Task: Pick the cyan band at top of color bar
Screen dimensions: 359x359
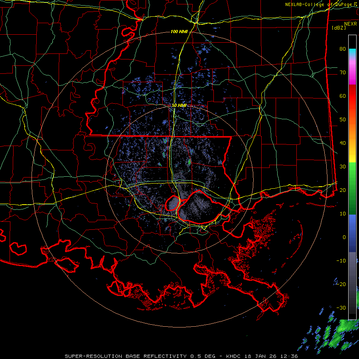Action: 352,52
